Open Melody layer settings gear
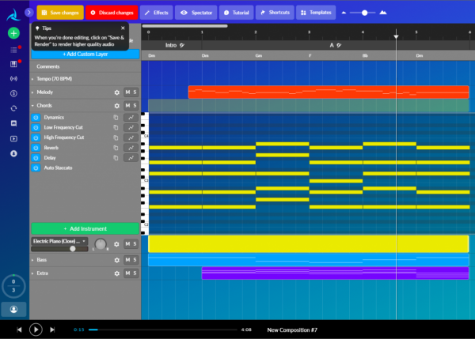475x339 pixels. click(116, 92)
